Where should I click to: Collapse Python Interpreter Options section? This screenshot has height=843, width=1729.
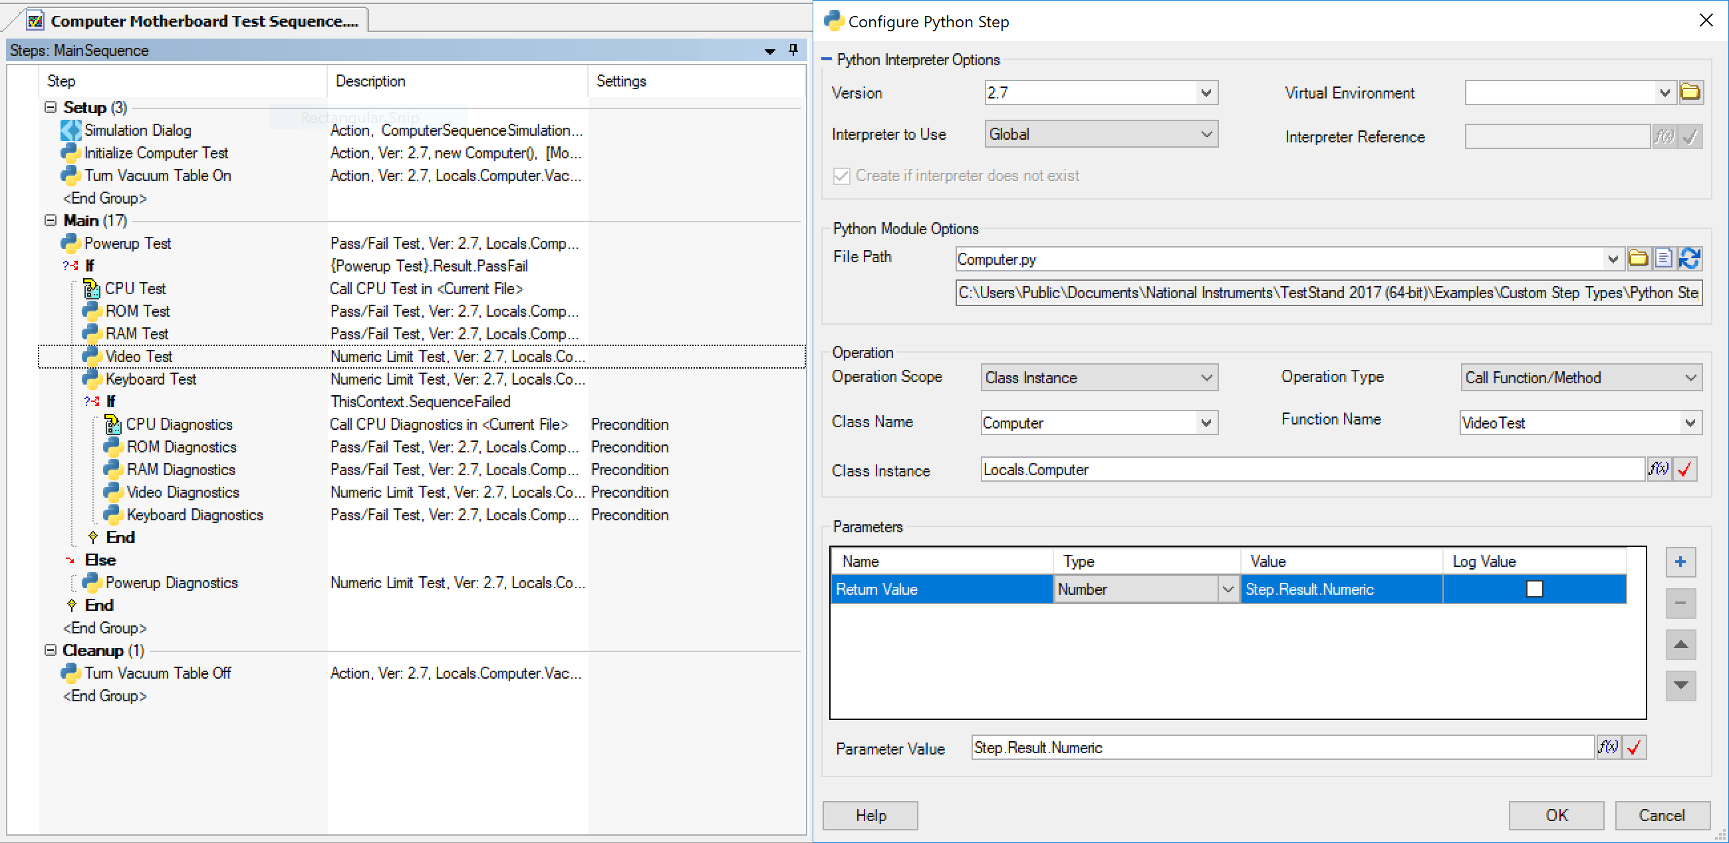[826, 60]
